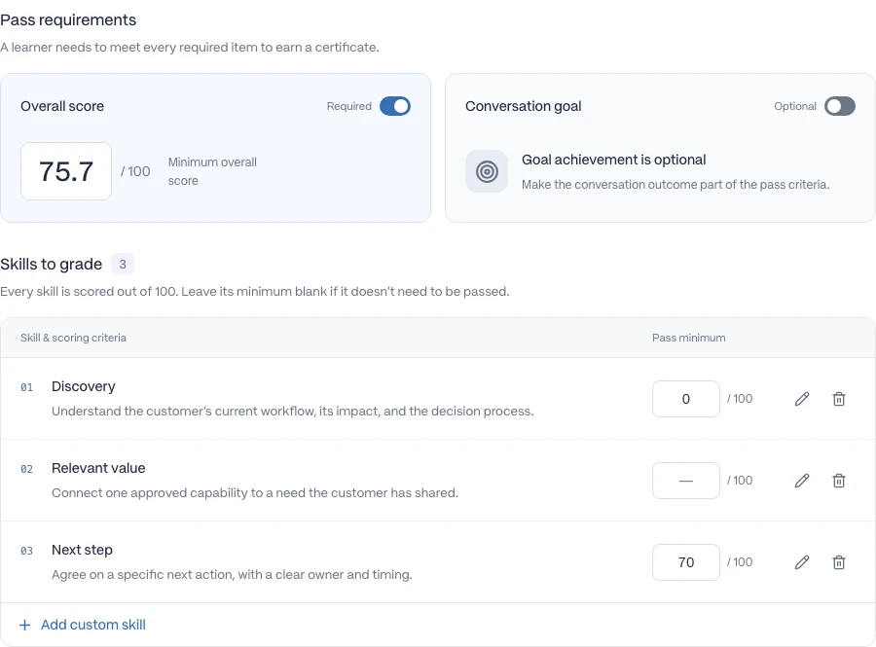
Task: Click the Discovery description about customer's current workflow
Action: 292,411
